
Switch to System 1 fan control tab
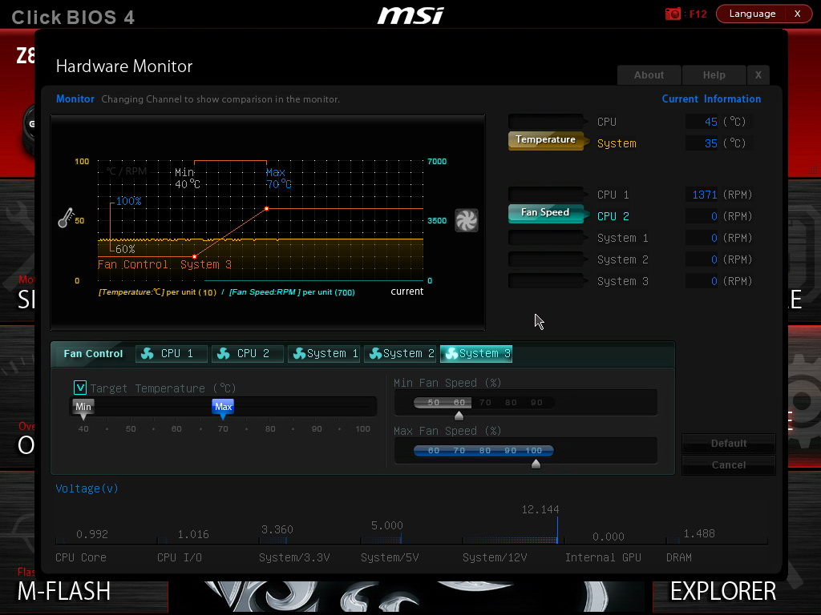(x=324, y=353)
